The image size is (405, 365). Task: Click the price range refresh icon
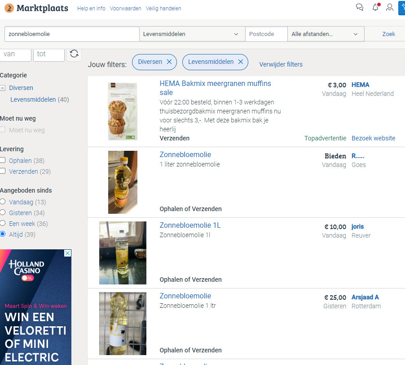coord(74,54)
